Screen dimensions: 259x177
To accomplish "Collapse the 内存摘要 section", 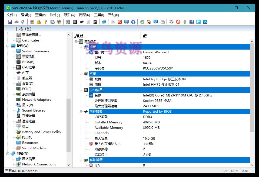I will coord(81,111).
